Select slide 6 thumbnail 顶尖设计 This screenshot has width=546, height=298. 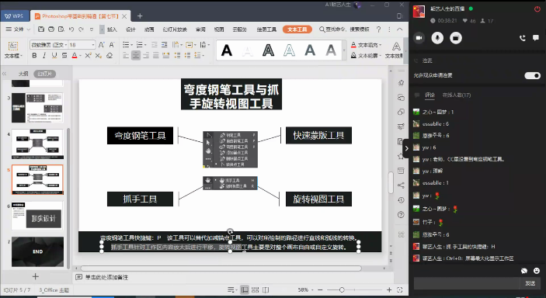click(37, 216)
